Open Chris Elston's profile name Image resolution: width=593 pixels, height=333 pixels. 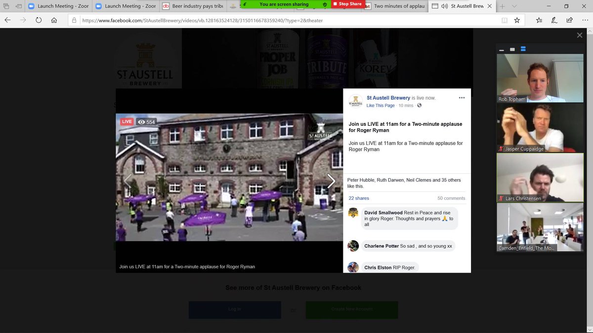378,267
